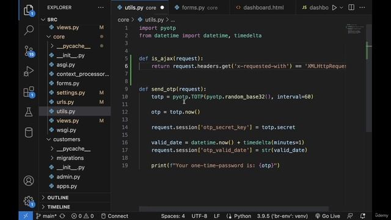This screenshot has height=220, width=391.
Task: Open errors and warnings problems indicator
Action: tap(82, 216)
